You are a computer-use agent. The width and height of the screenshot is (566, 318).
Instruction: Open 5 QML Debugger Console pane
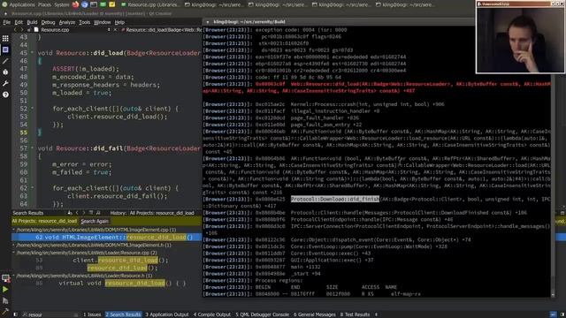coord(262,314)
